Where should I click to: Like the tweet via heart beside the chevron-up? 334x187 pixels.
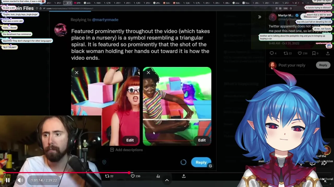pos(133,176)
